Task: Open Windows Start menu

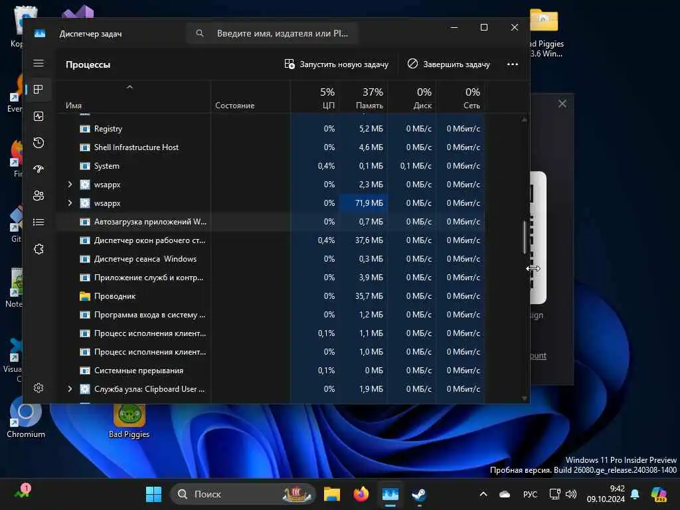Action: [x=153, y=494]
